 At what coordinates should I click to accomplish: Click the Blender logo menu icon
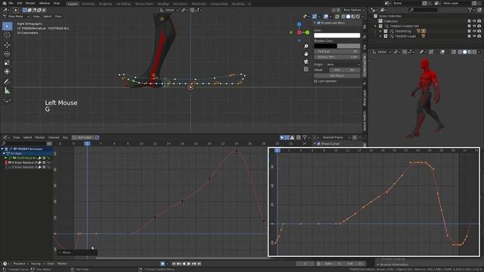click(x=4, y=3)
